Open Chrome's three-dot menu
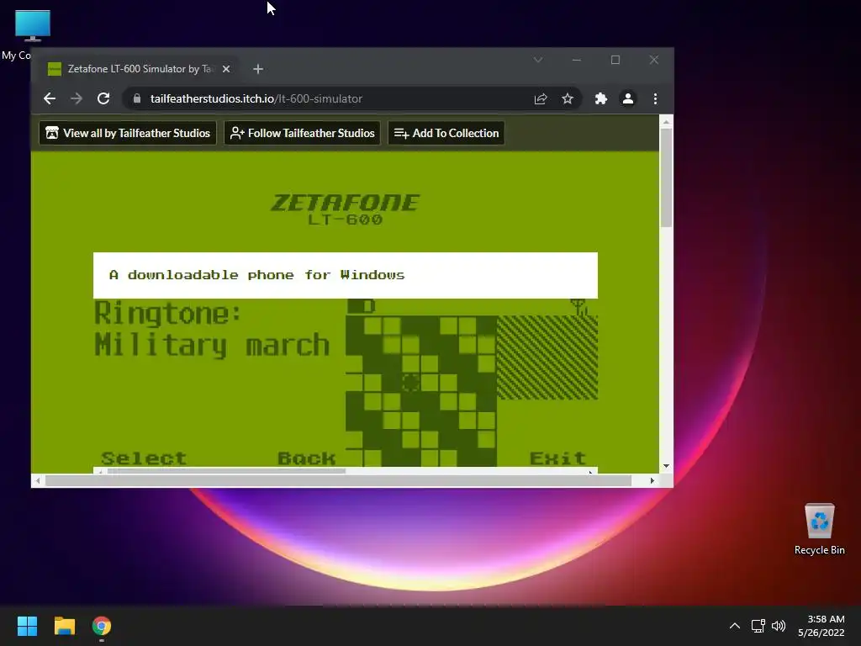This screenshot has height=646, width=861. tap(655, 98)
